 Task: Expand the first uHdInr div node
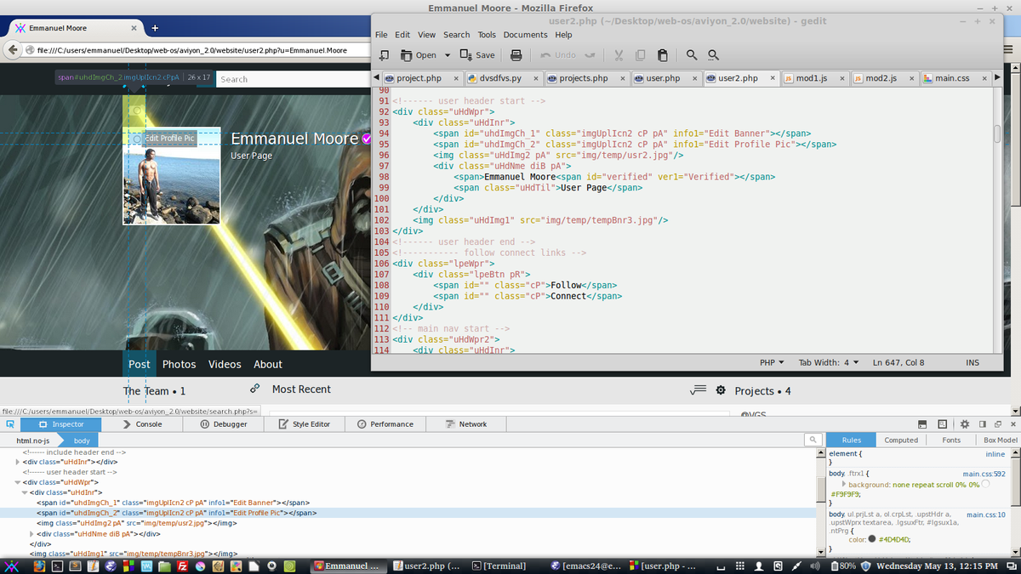18,462
